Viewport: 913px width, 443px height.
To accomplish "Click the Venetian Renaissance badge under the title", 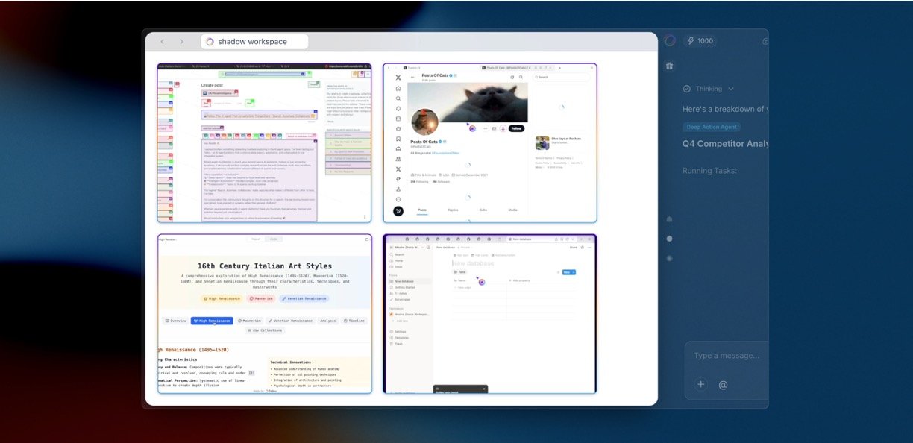I will 304,298.
